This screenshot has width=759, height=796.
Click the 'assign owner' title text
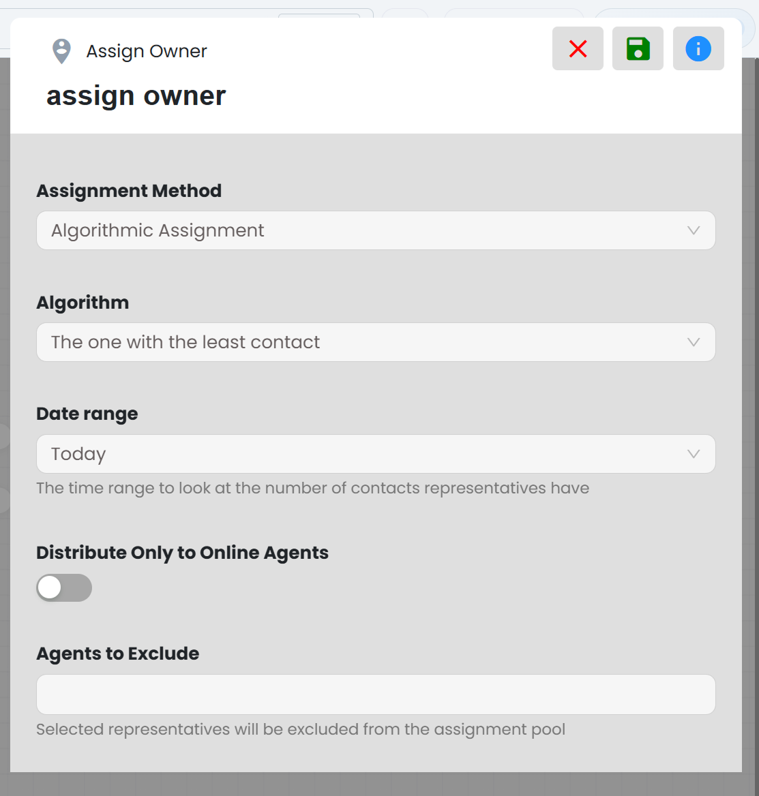click(x=136, y=96)
